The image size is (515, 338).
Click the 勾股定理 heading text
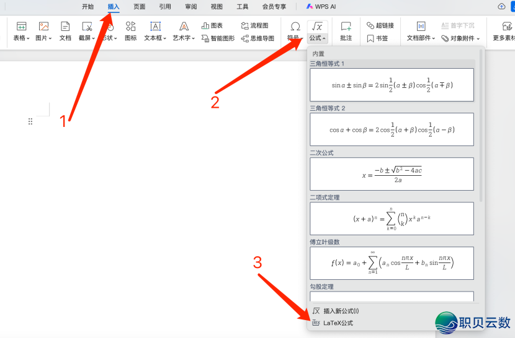(x=322, y=287)
